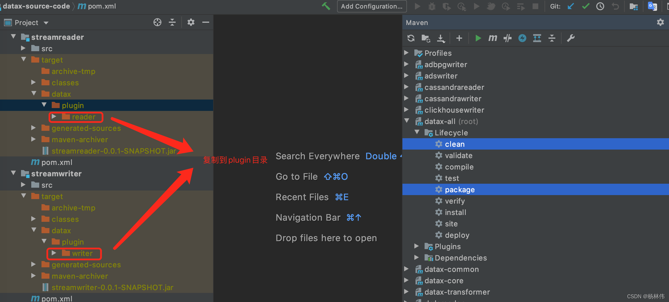
Task: Open Maven panel settings gear
Action: point(660,22)
